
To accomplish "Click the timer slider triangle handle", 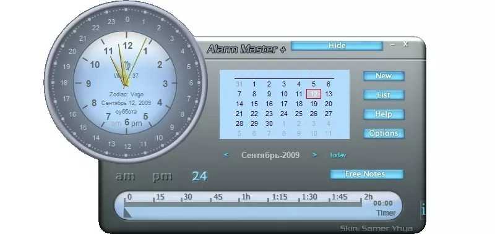I will click(127, 213).
